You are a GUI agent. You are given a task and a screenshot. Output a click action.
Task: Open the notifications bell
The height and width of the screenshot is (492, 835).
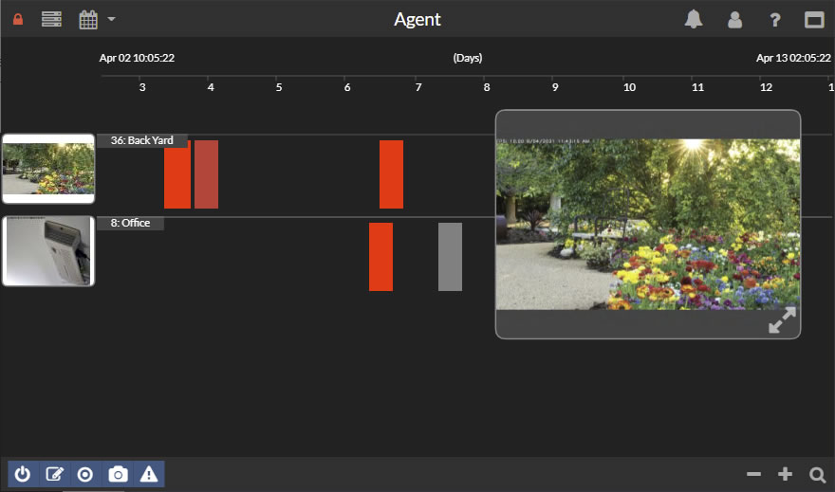(x=694, y=19)
